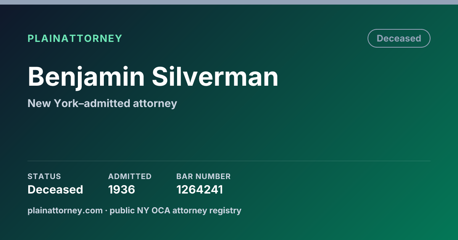Viewport: 458px width, 240px height.
Task: Click the word Benjamin in the heading
Action: (x=86, y=78)
